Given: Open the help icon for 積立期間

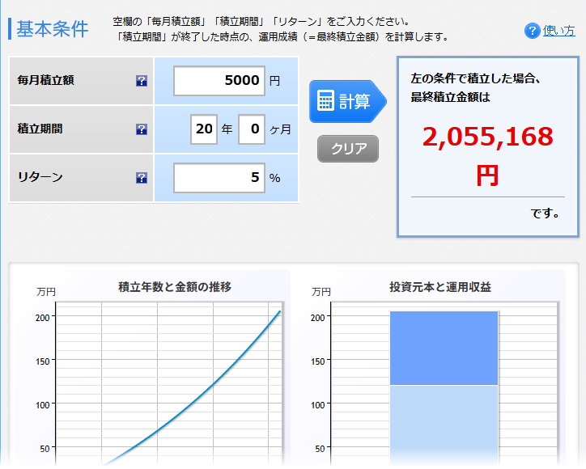Looking at the screenshot, I should click(x=142, y=129).
